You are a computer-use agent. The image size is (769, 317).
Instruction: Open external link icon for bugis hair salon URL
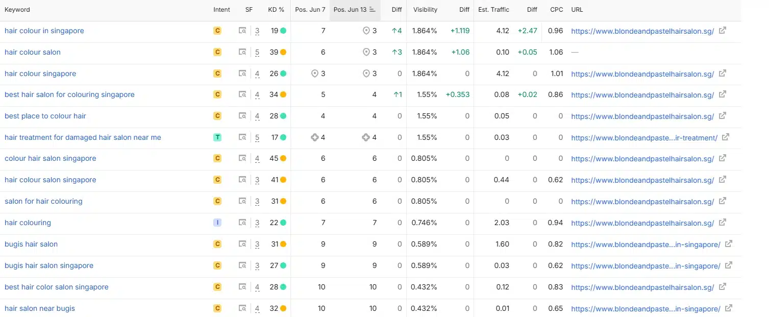(x=729, y=244)
